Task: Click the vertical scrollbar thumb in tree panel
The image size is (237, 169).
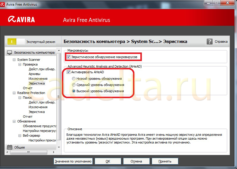Action: pos(59,96)
